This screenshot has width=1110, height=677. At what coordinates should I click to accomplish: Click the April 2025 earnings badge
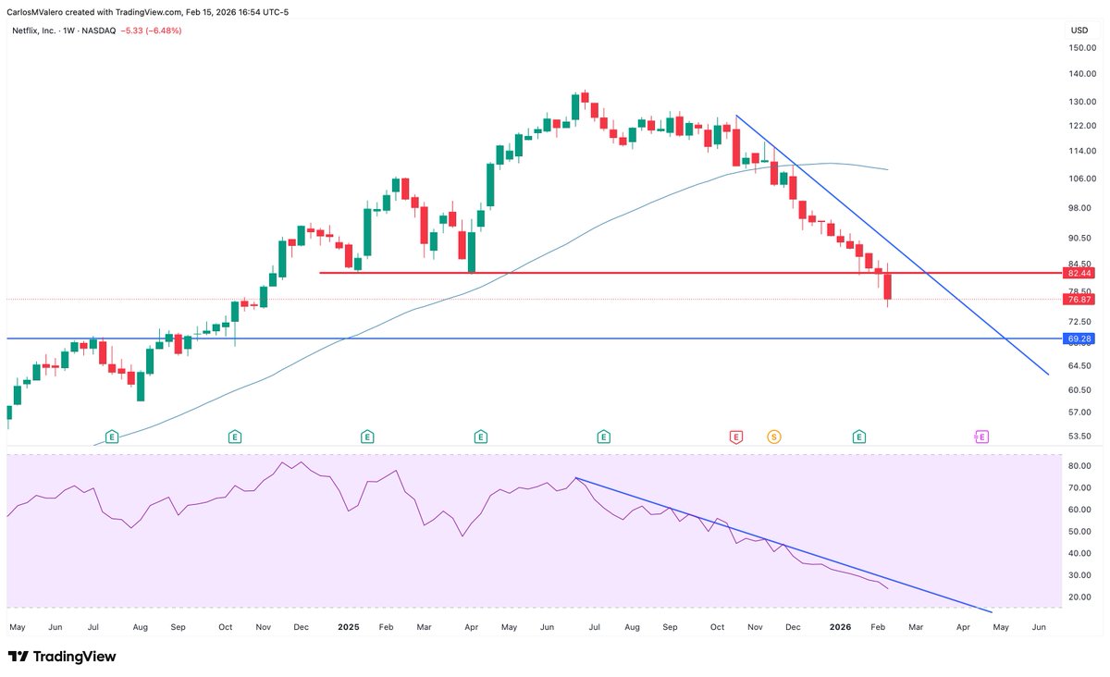point(480,436)
